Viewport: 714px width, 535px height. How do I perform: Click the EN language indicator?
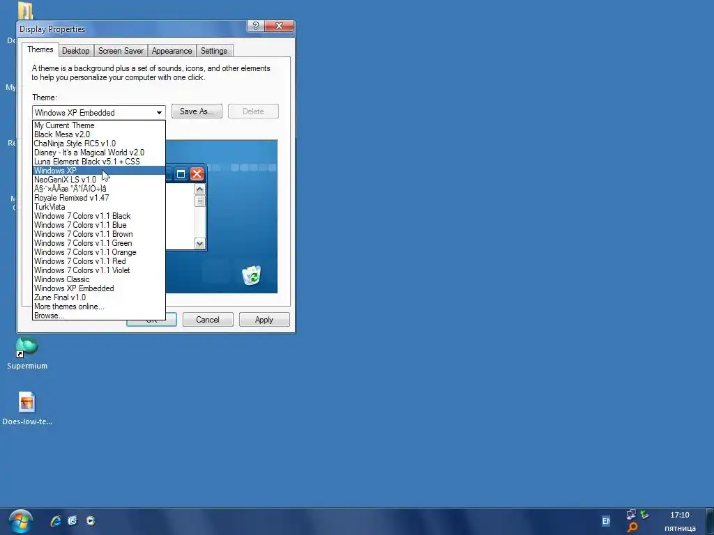pos(606,521)
